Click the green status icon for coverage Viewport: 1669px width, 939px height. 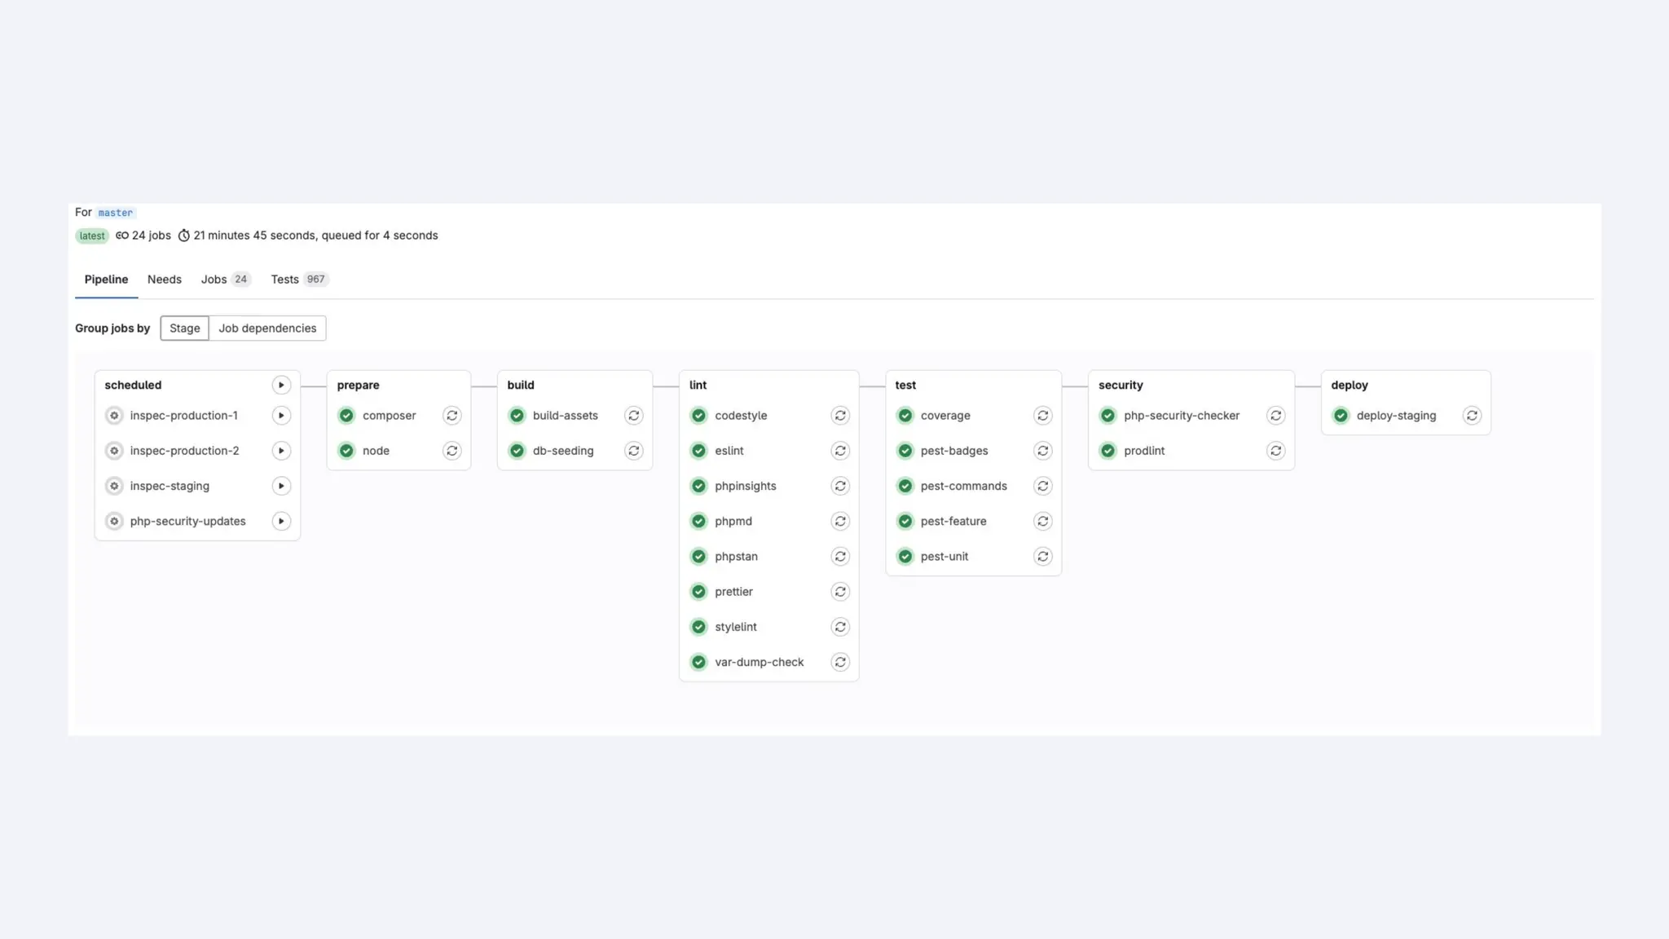905,416
